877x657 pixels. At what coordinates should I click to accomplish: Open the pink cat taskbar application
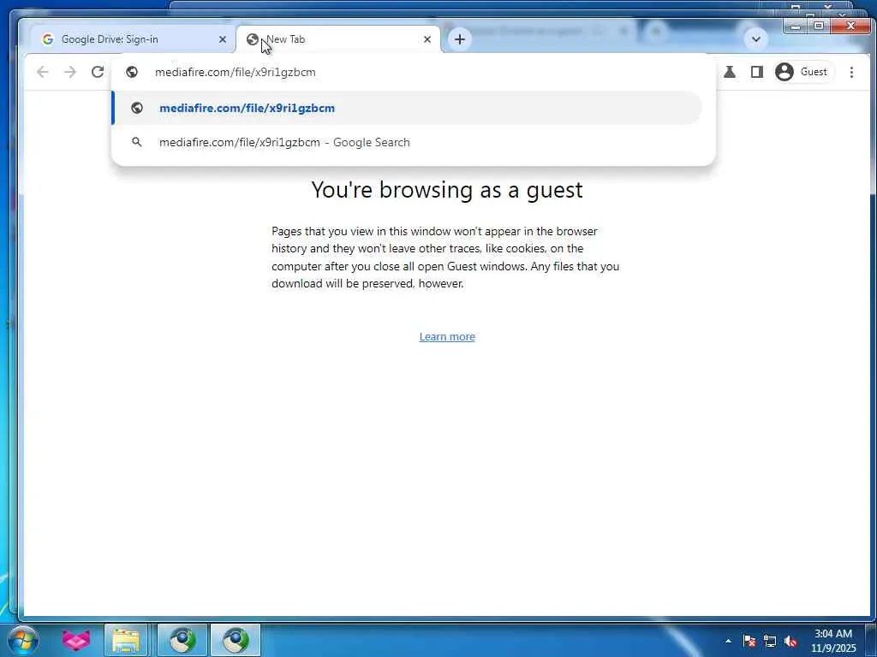pos(76,640)
